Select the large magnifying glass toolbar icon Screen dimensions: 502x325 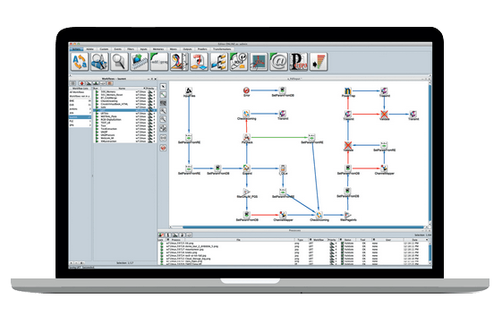point(119,62)
